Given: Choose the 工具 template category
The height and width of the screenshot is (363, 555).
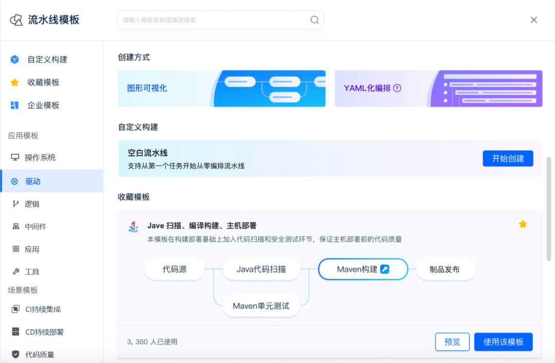Looking at the screenshot, I should 32,272.
